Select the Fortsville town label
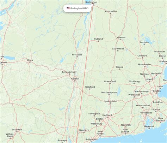Image resolution: width=167 pixels, height=143 pixels. 77,55
